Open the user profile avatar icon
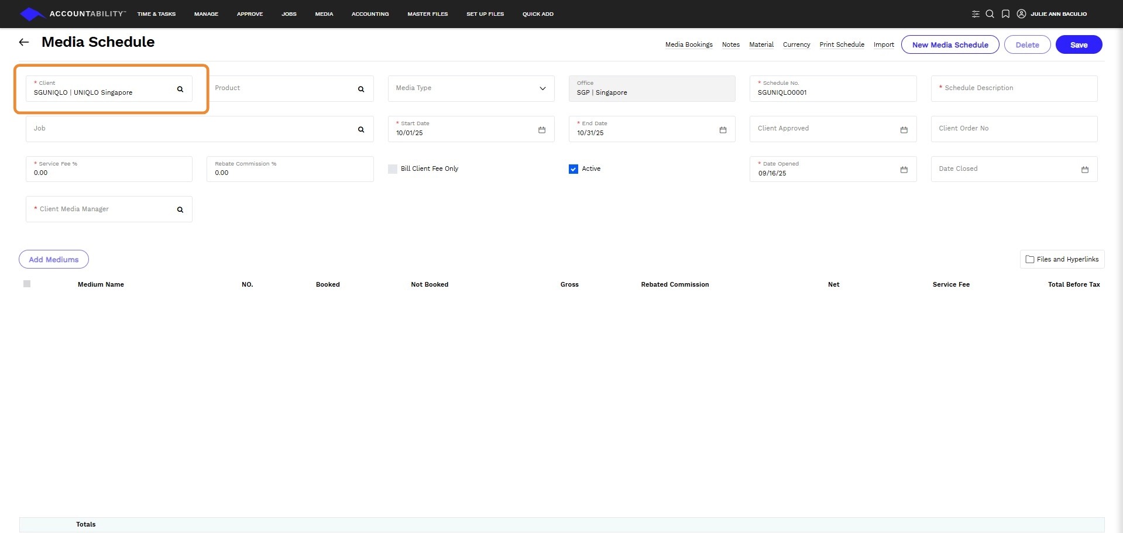This screenshot has width=1123, height=533. pos(1021,14)
